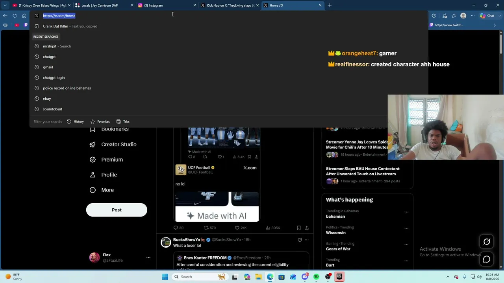Image resolution: width=504 pixels, height=283 pixels.
Task: Open the UCF Football profile name
Action: 199,168
